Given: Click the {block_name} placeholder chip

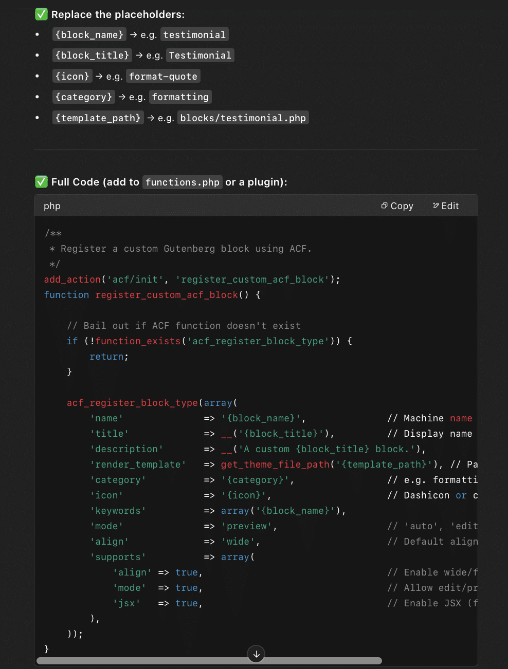Looking at the screenshot, I should tap(89, 34).
